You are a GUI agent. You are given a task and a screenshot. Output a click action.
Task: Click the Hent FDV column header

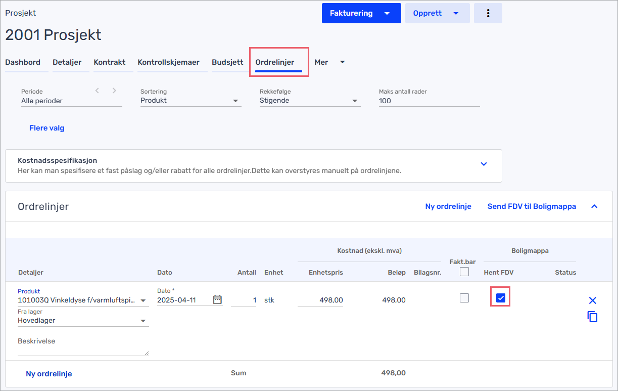point(499,272)
